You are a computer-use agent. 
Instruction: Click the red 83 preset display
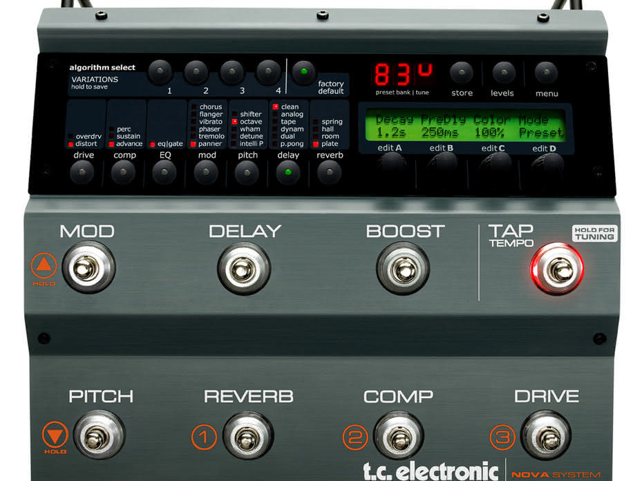coord(393,74)
